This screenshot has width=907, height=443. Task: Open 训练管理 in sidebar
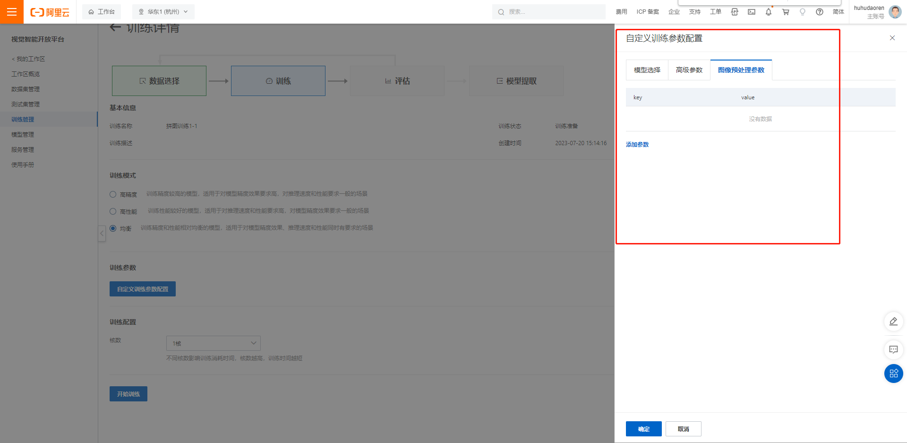pos(23,119)
